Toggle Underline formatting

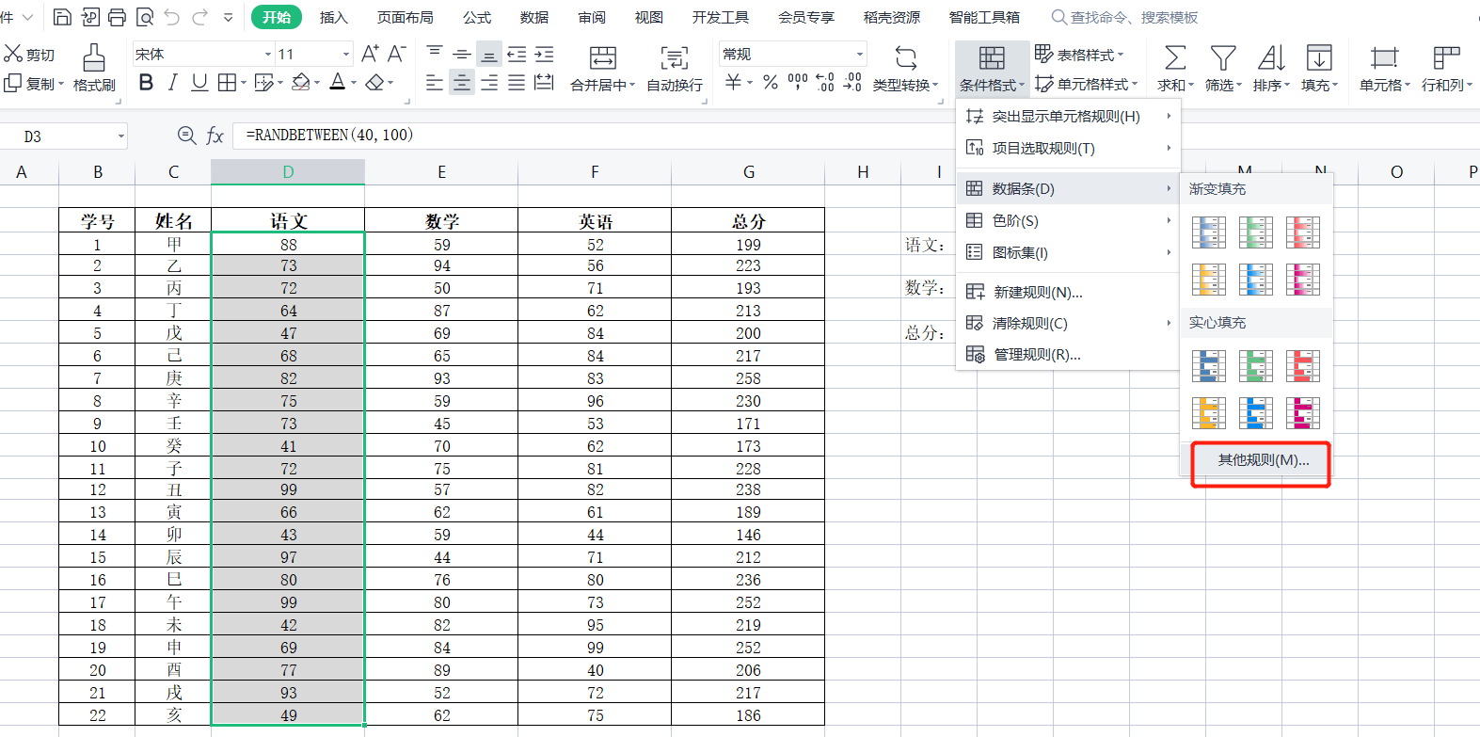tap(199, 83)
